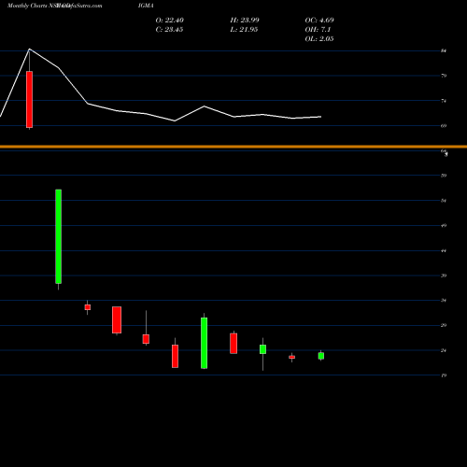Click the 19 price axis label

[x=444, y=375]
